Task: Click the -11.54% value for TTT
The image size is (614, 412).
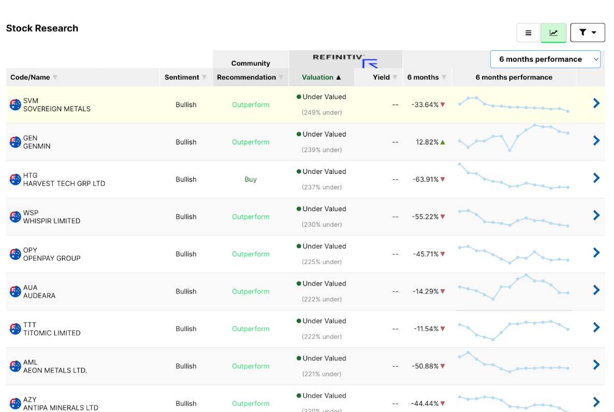Action: pos(426,329)
